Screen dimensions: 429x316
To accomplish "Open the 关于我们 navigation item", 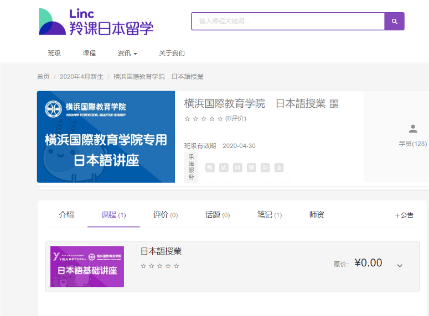I will tap(172, 53).
